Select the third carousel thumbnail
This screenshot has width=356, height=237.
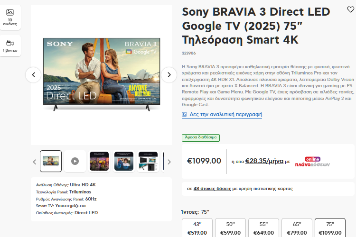99,161
